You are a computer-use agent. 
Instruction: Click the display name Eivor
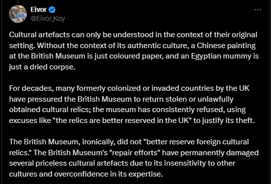[x=38, y=9]
